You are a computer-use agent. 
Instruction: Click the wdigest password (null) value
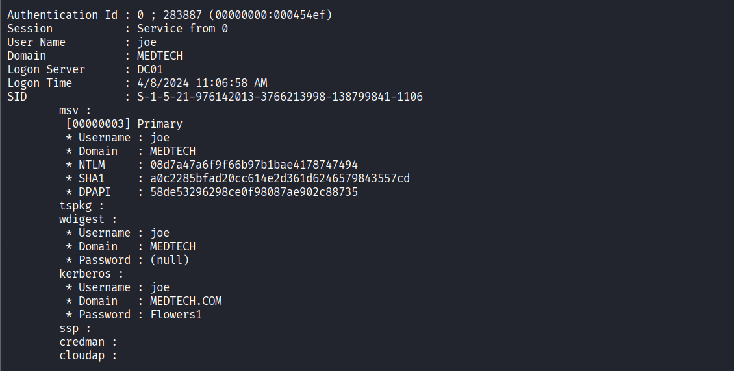pos(170,260)
